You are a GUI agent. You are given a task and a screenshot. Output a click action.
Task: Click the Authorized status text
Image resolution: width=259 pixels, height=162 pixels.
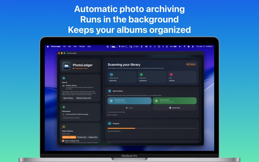point(113,81)
